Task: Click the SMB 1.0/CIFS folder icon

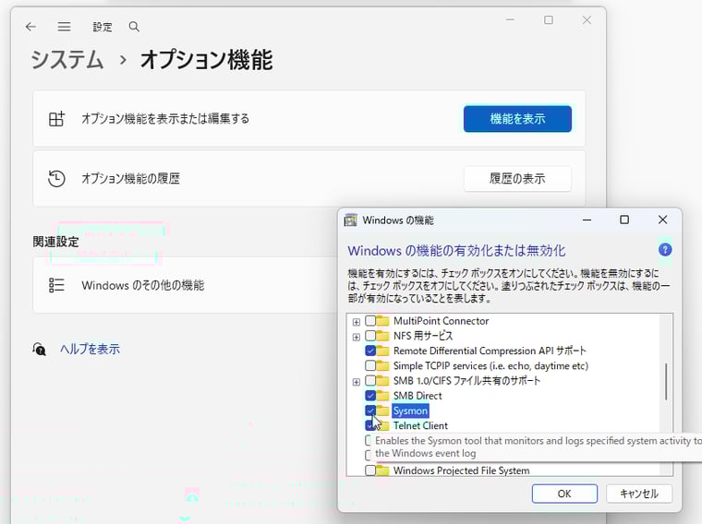Action: 382,380
